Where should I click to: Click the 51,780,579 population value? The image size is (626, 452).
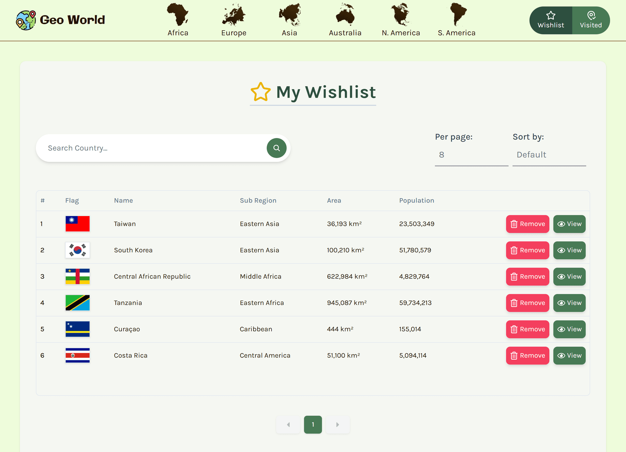(415, 250)
